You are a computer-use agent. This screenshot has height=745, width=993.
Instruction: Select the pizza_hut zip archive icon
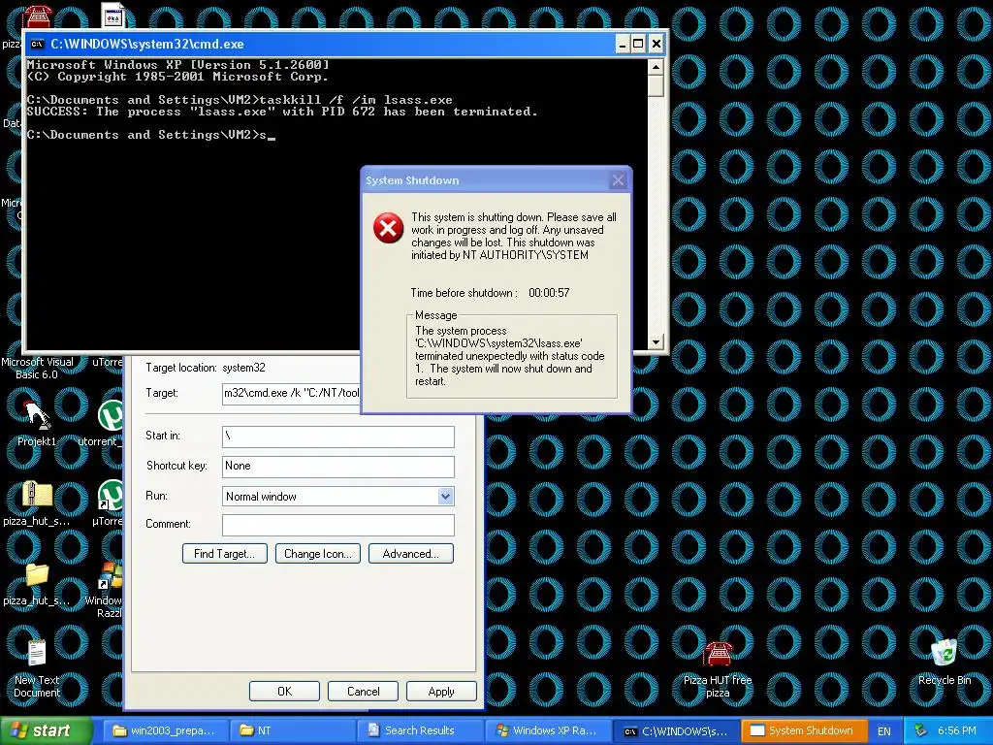[x=36, y=503]
